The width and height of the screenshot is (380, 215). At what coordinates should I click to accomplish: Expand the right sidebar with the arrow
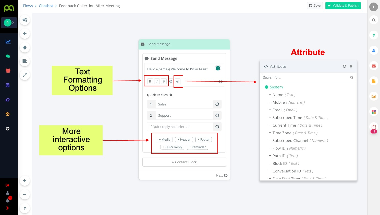[373, 7]
